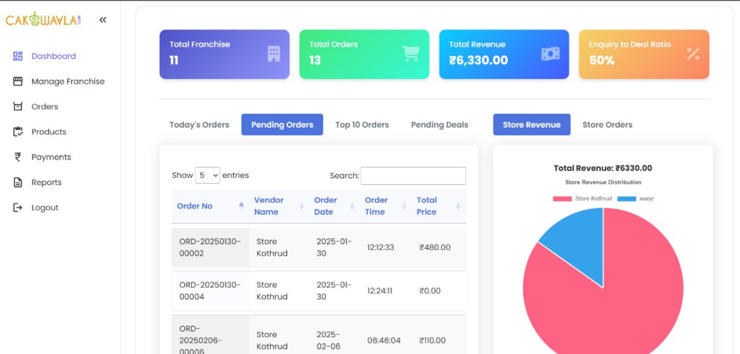
Task: Toggle warje legend in pie chart
Action: [636, 199]
